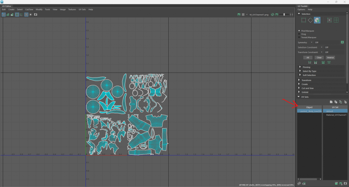This screenshot has height=187, width=349.
Task: Select the Tweak/Marquee radio button
Action: pyautogui.click(x=299, y=37)
